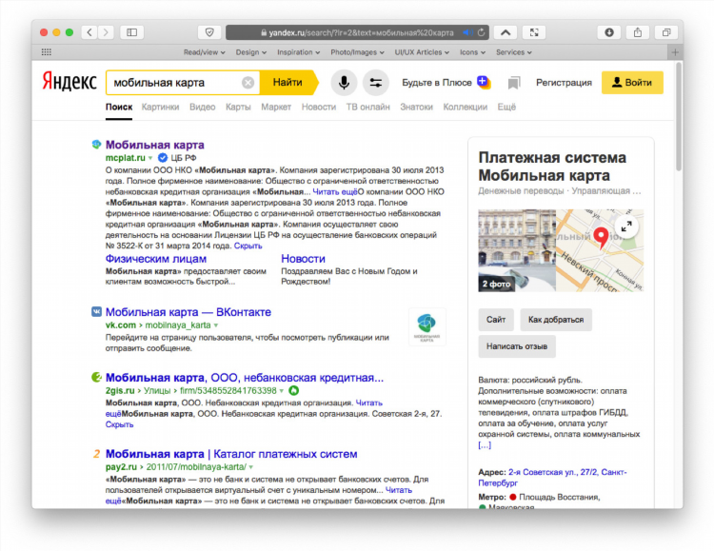Open Photo/Images bookmarks folder dropdown
The image size is (714, 551).
[x=357, y=52]
